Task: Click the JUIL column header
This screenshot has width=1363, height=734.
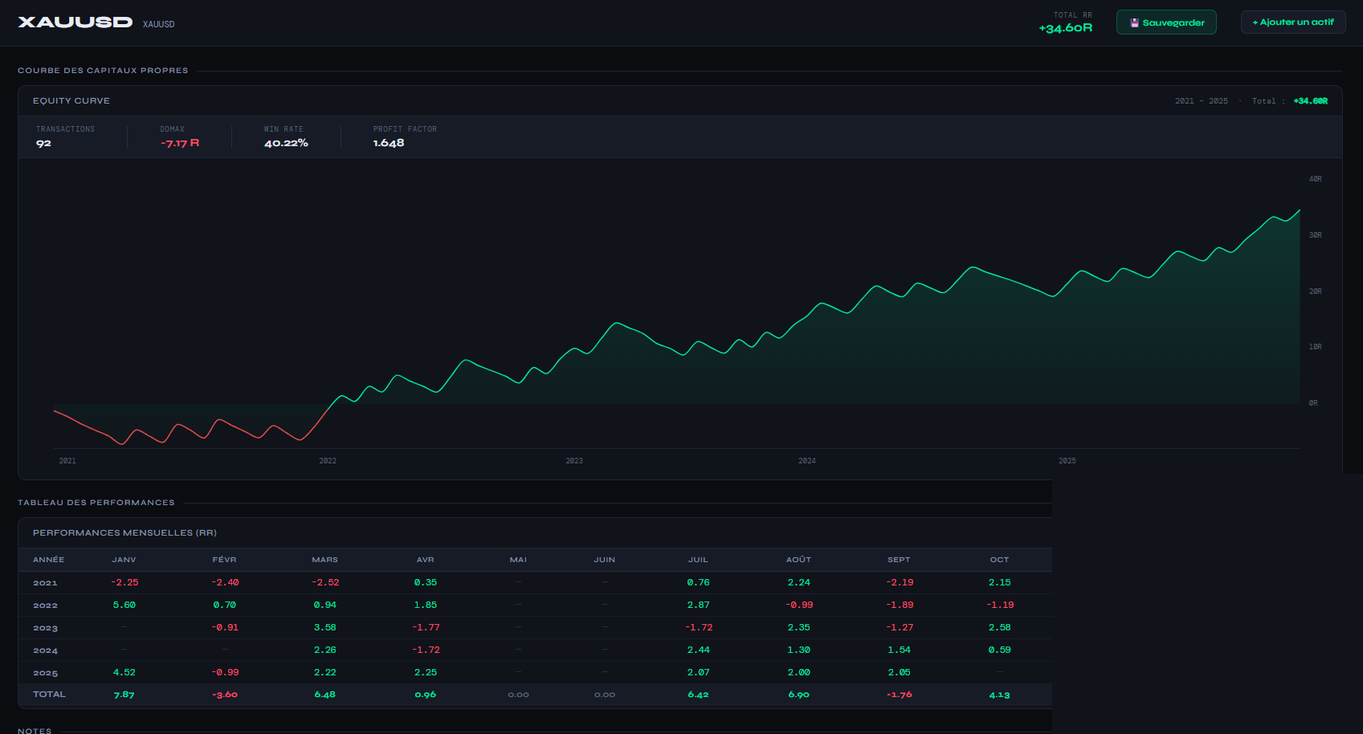Action: (699, 560)
